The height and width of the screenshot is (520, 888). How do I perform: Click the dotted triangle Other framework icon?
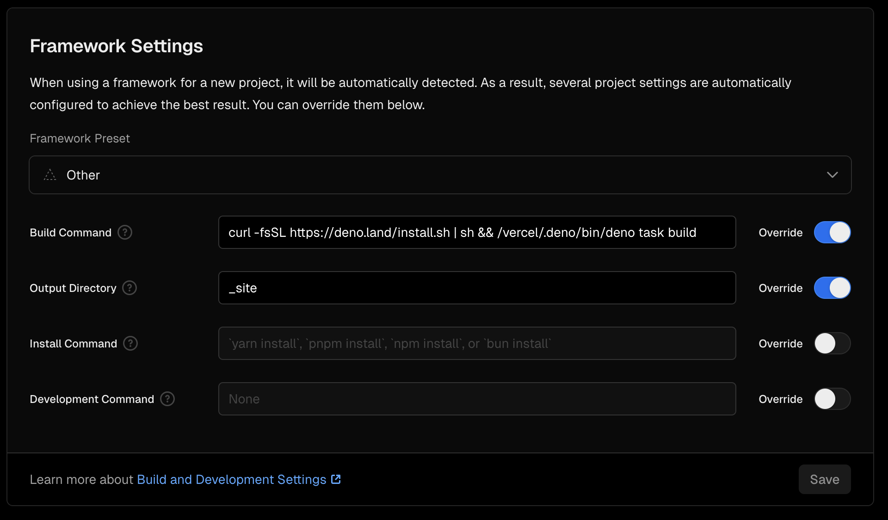50,175
